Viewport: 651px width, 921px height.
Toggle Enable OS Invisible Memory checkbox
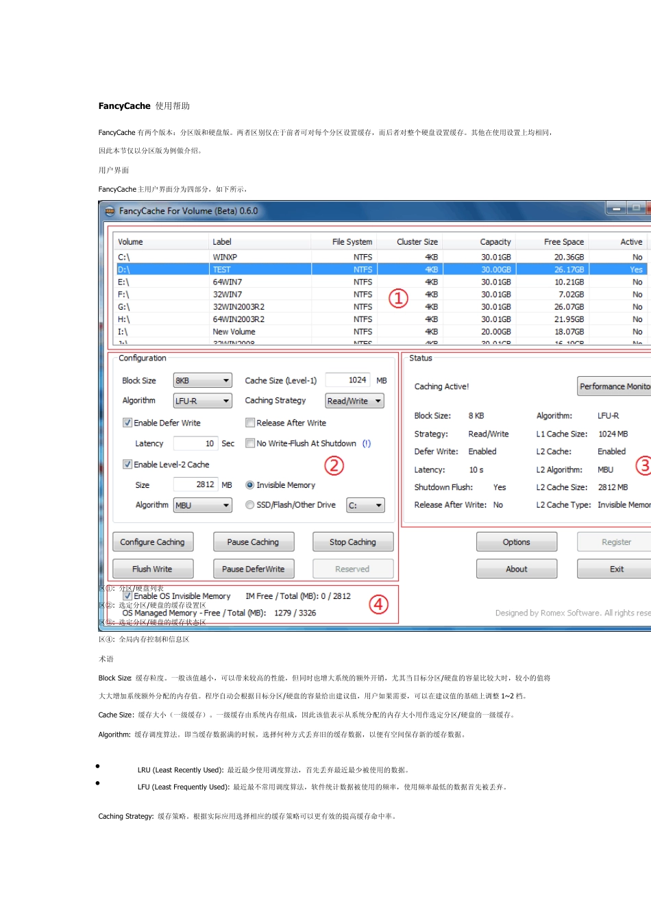[x=127, y=596]
